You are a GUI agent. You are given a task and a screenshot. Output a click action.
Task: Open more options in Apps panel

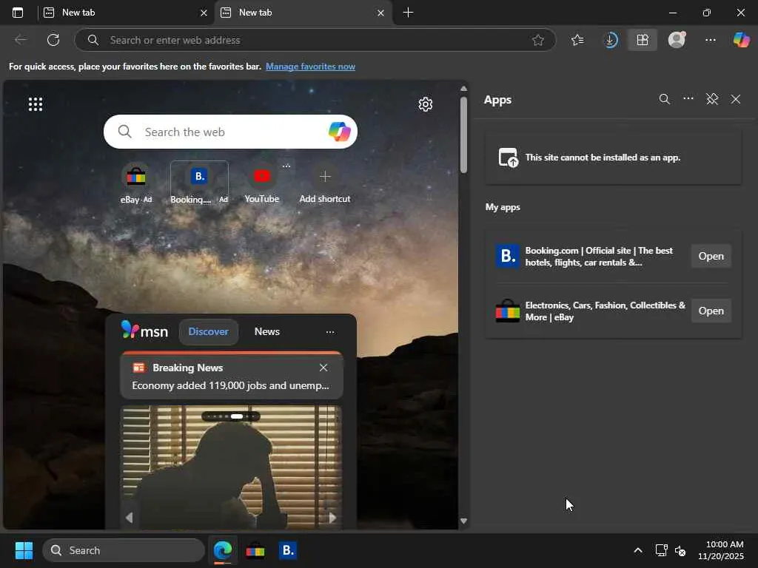coord(688,99)
